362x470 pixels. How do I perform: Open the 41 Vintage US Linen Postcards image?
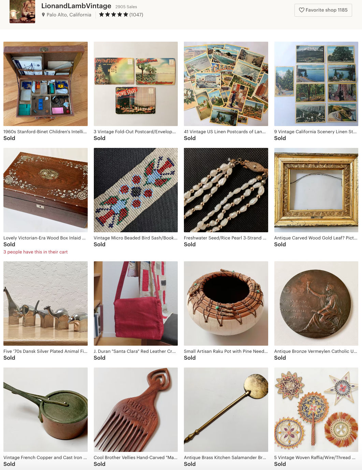tap(226, 84)
